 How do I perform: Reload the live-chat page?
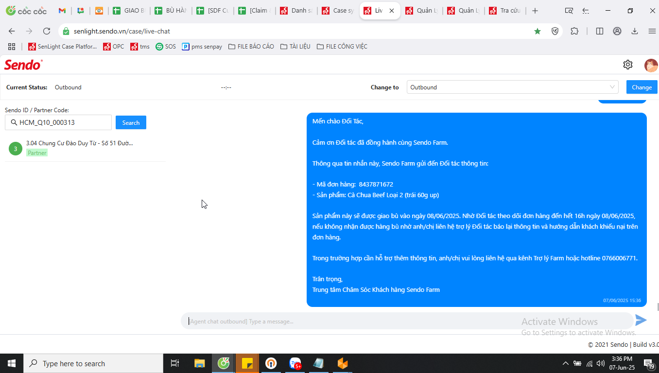click(x=47, y=31)
